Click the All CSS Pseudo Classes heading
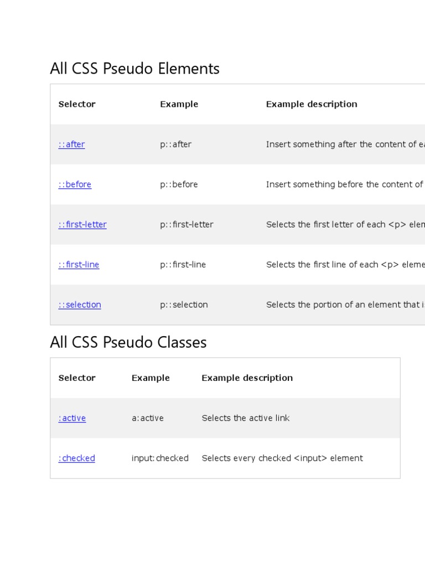The width and height of the screenshot is (425, 567). coord(128,342)
